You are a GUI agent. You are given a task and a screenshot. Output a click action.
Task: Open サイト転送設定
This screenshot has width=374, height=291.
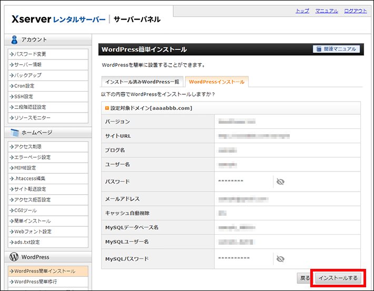click(x=48, y=189)
